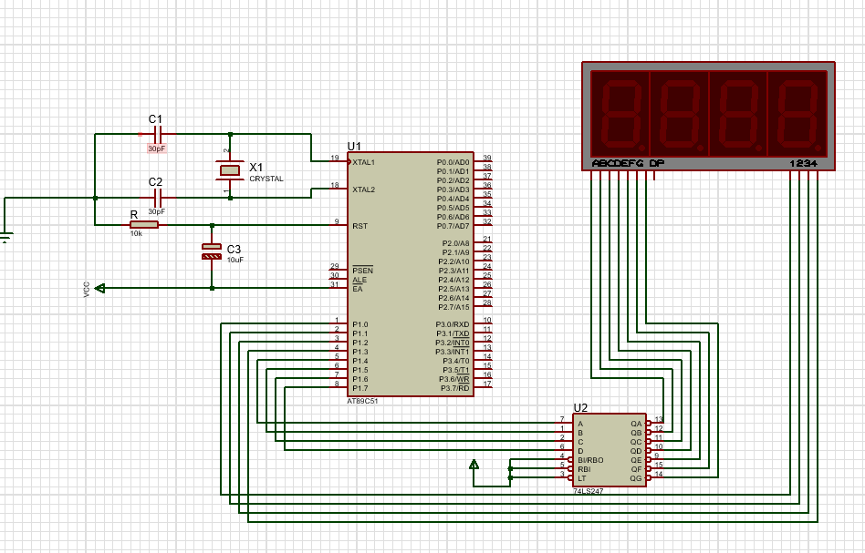Viewport: 865px width, 553px height.
Task: Click pin number 9 next to RST
Action: (x=337, y=222)
